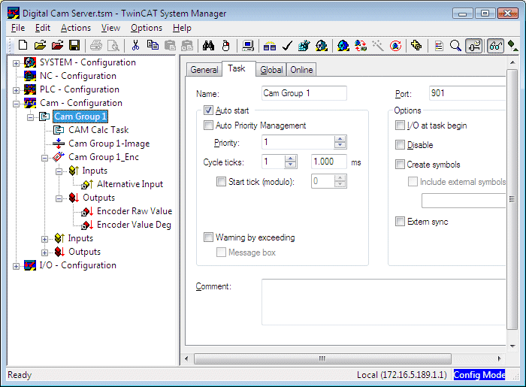
Task: Activate configuration toolbar icon
Action: [304, 45]
